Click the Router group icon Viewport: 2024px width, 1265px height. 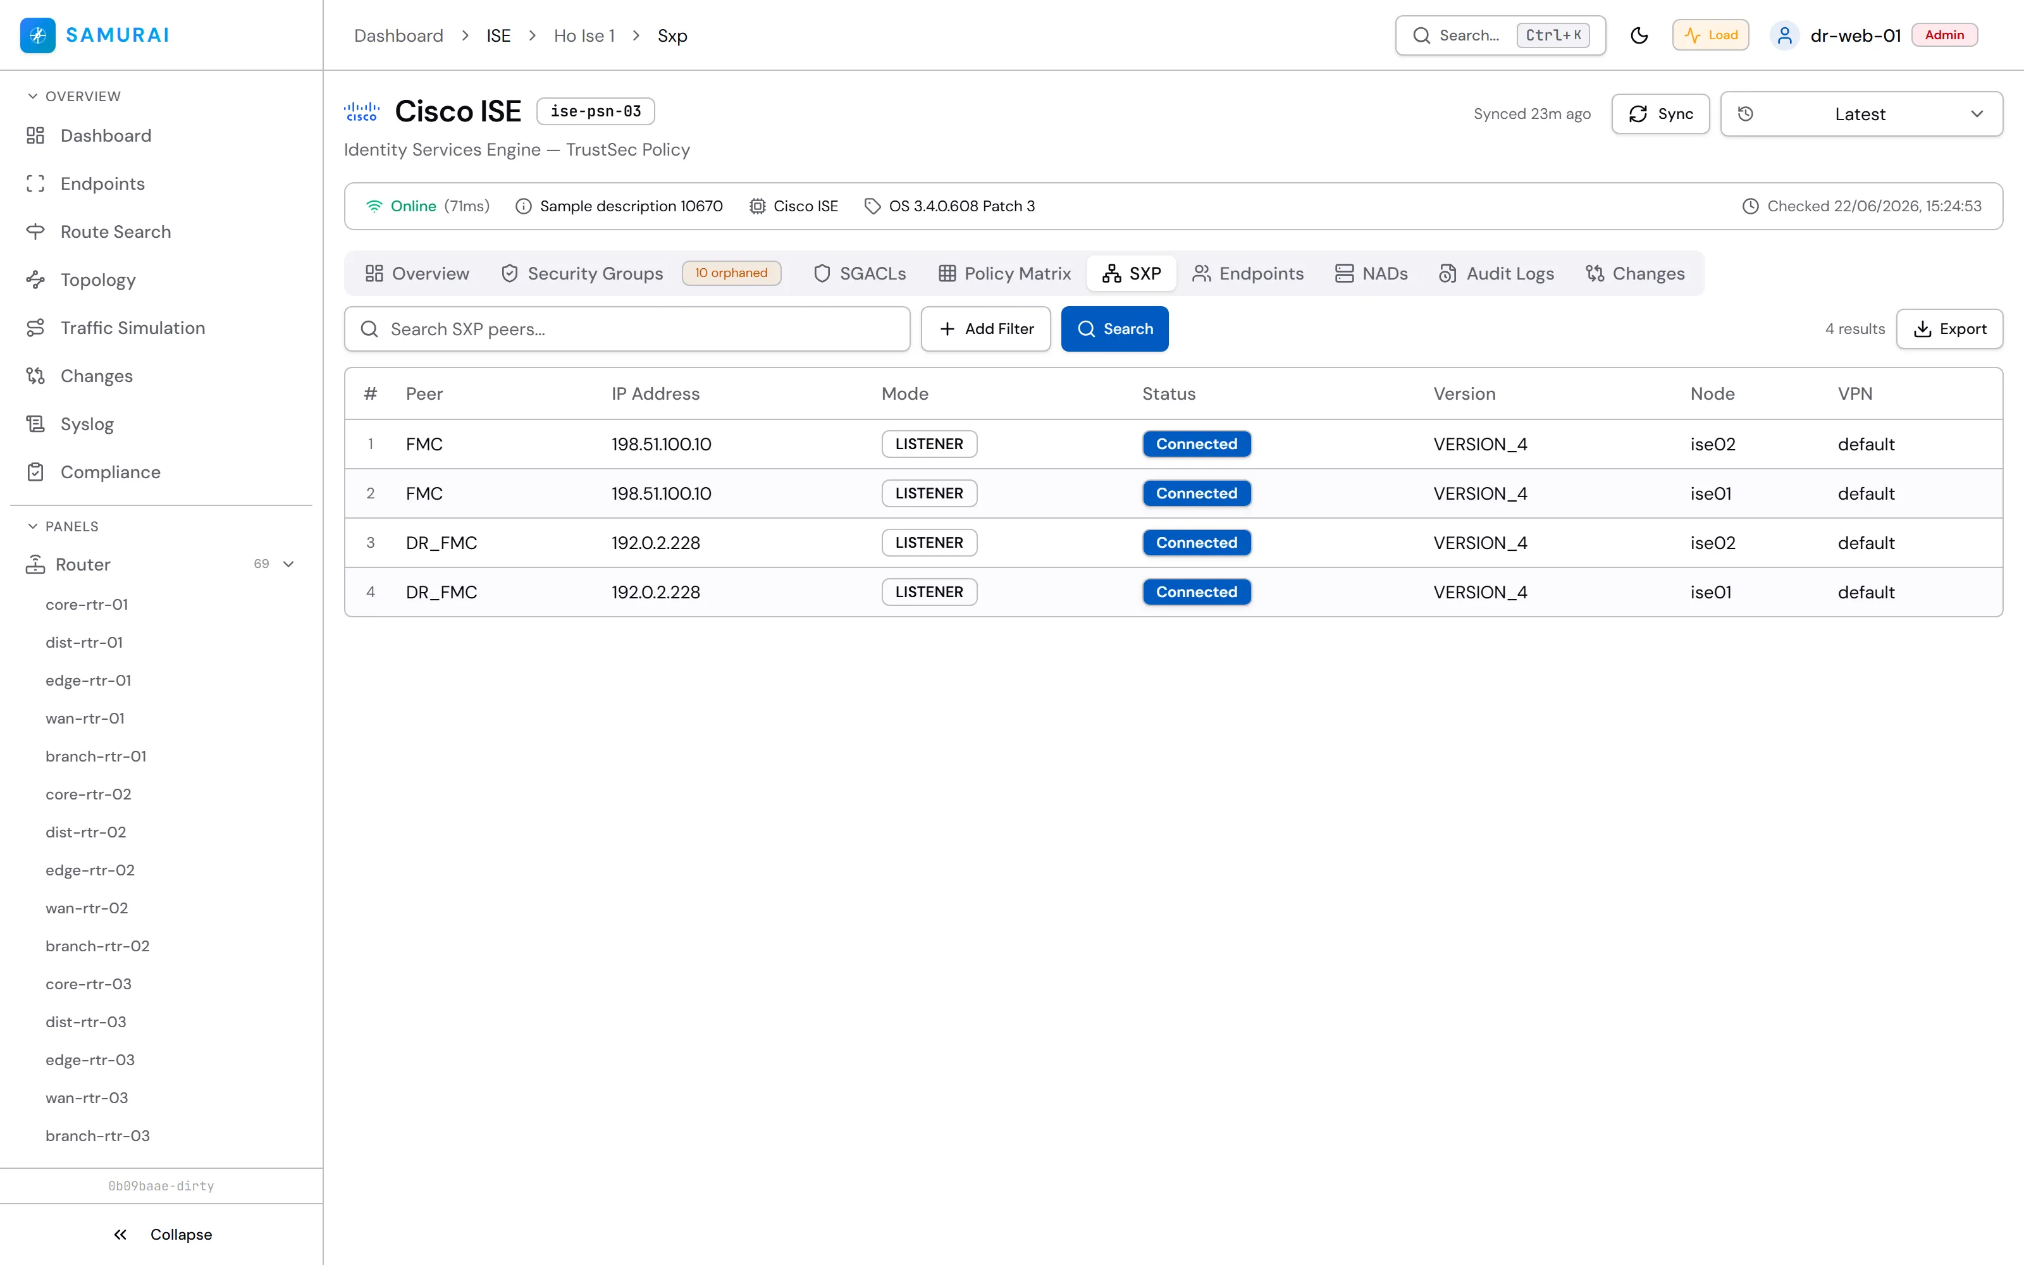(35, 565)
